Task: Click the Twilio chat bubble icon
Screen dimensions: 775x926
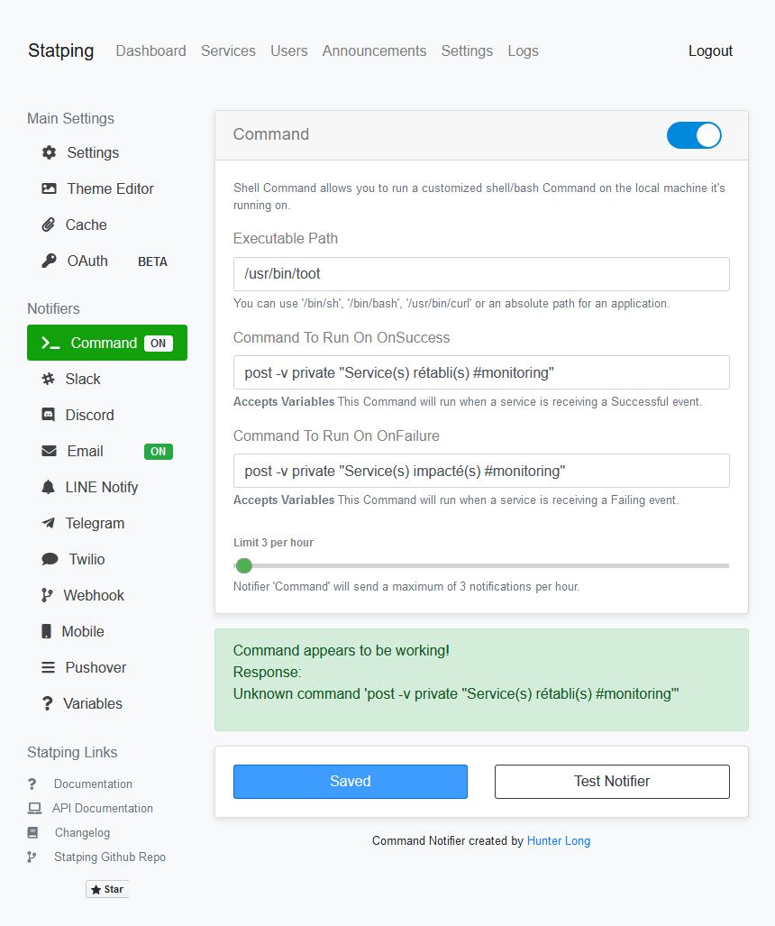Action: click(x=50, y=559)
